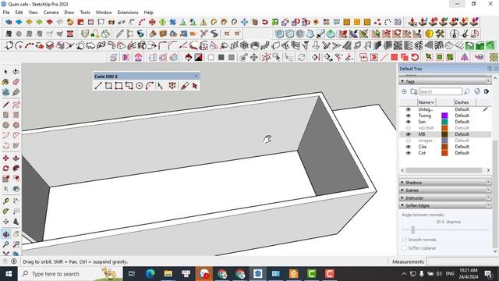
Task: Select the Rotate tool
Action: tap(5, 169)
